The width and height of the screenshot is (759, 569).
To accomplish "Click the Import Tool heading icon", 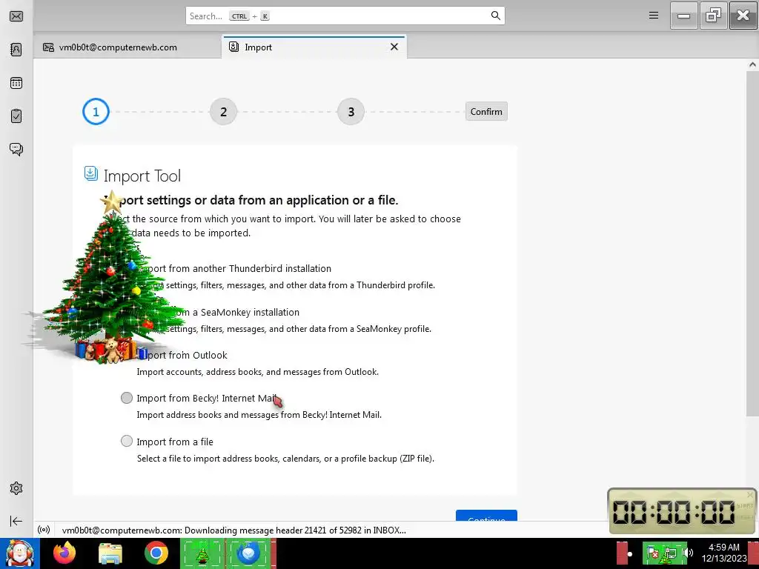I will click(91, 173).
